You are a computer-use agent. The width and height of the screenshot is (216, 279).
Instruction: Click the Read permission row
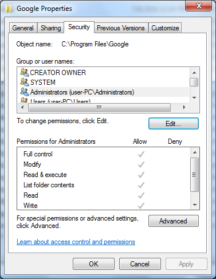tap(104, 195)
